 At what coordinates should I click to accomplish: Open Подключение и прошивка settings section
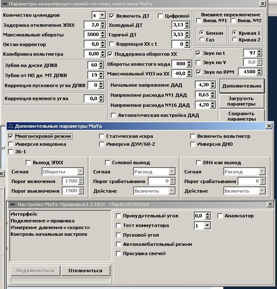tap(42, 221)
